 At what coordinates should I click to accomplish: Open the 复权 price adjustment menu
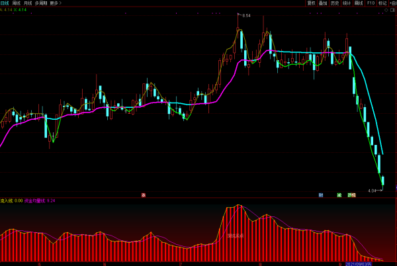point(312,3)
